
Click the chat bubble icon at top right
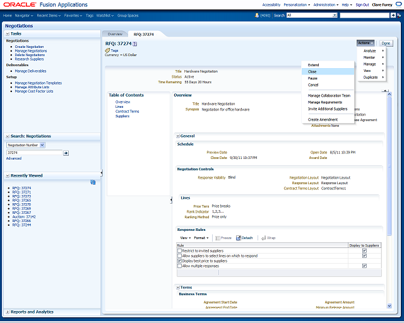pos(398,4)
